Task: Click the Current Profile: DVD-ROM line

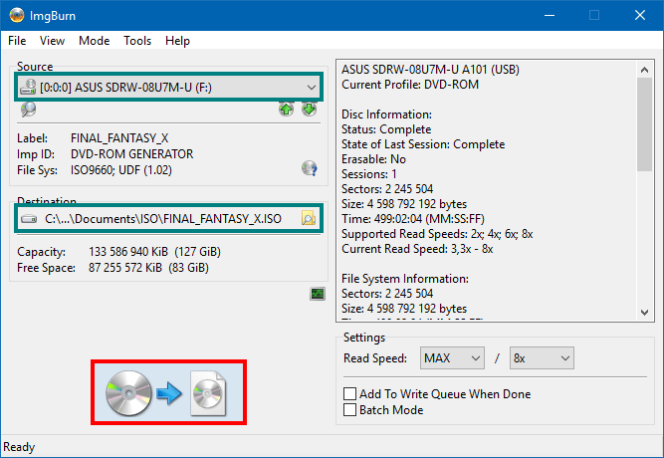Action: click(x=410, y=85)
